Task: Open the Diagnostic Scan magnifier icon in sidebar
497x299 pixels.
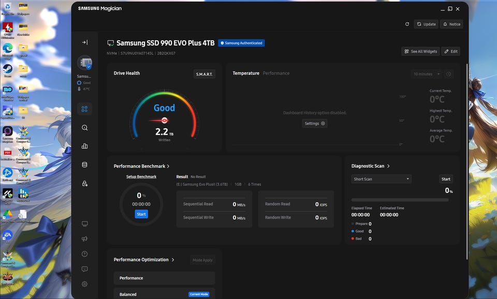Action: click(84, 128)
